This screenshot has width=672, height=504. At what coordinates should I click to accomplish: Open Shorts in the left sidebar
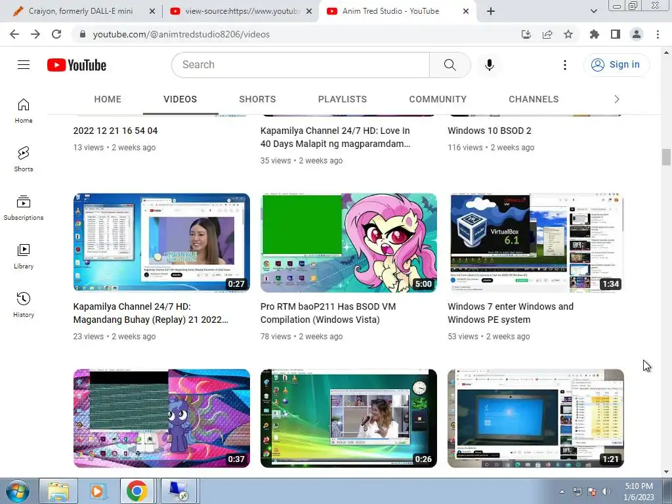coord(24,159)
